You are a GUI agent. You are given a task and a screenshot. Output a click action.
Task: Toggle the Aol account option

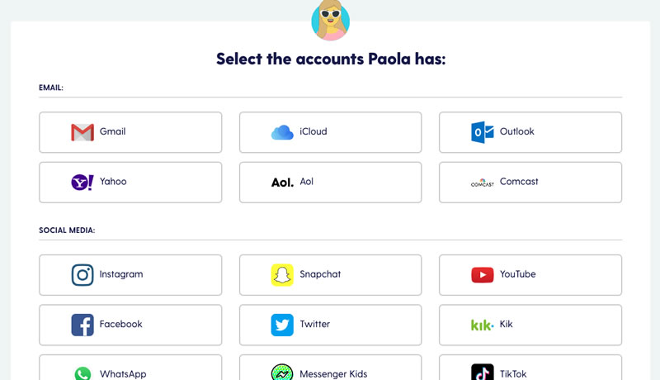click(x=331, y=183)
